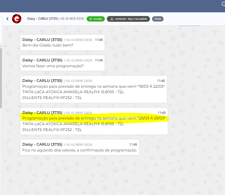The width and height of the screenshot is (225, 195).
Task: Select the 'Vamos fazer uma programação?' message
Action: [x=53, y=66]
